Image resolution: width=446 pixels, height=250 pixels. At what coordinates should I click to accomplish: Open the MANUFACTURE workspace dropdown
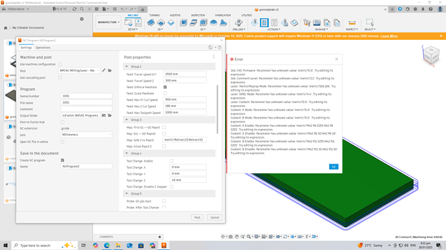[109, 22]
